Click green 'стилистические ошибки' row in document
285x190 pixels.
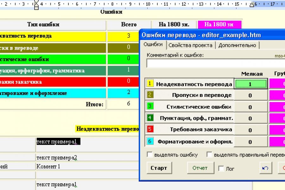(x=53, y=59)
